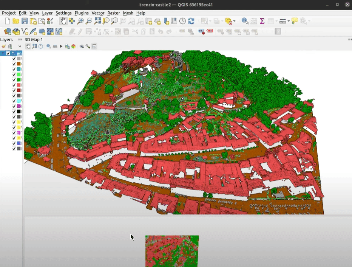The width and height of the screenshot is (352, 267).
Task: Expand the Layers toolbar overflow chevron
Action: click(x=20, y=47)
